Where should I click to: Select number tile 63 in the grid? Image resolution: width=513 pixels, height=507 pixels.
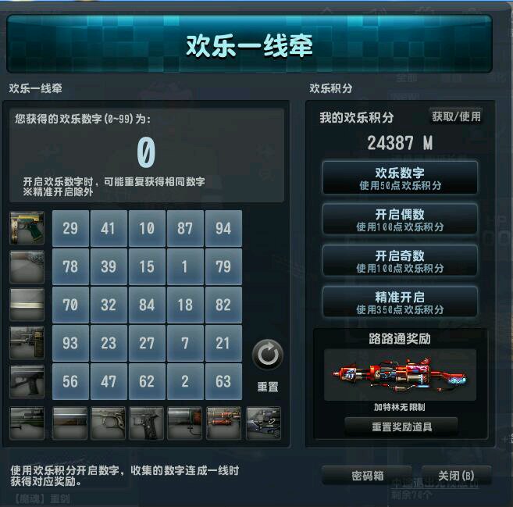tap(223, 381)
